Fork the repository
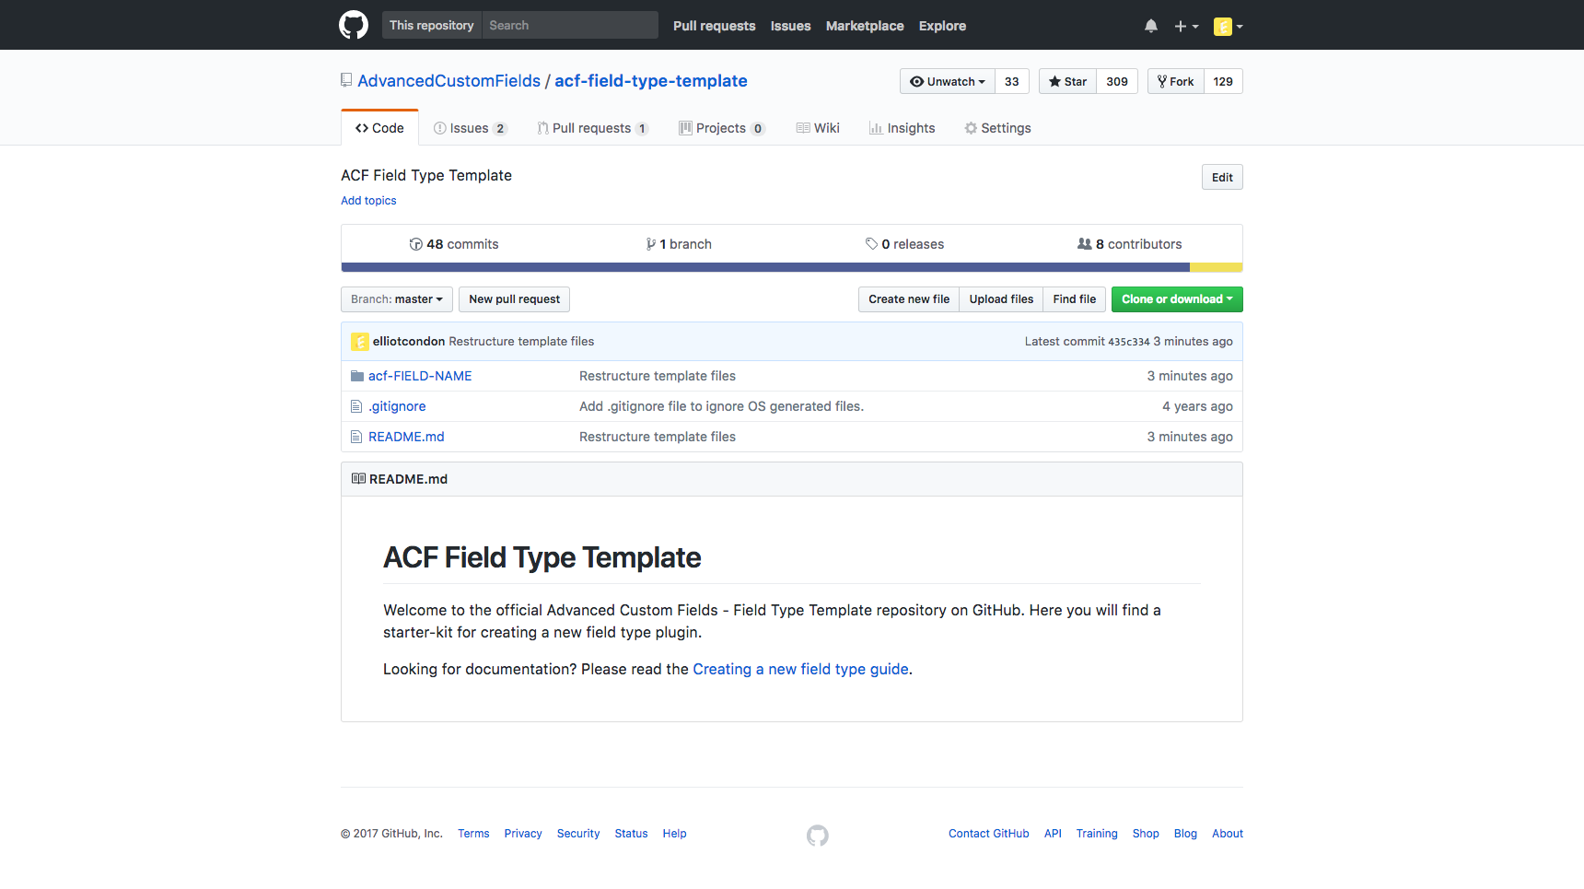 tap(1176, 81)
